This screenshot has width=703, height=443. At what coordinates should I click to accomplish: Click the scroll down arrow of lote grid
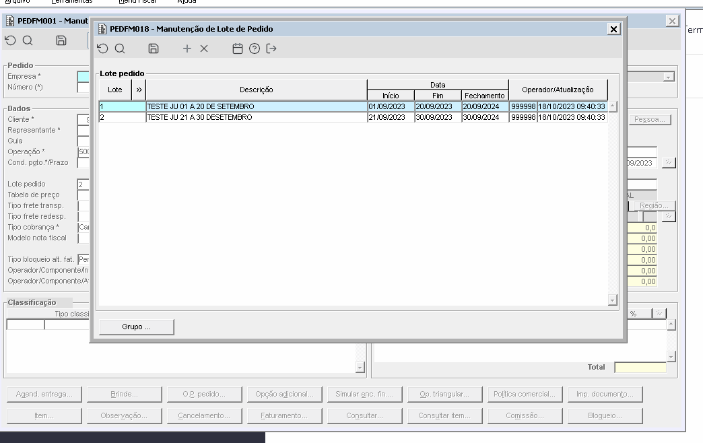click(613, 300)
